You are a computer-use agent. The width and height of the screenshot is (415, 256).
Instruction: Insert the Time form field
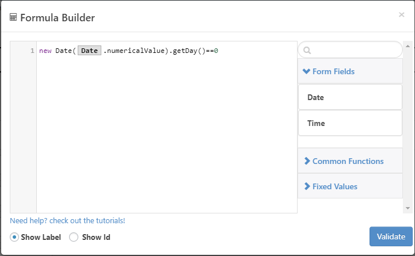point(350,123)
